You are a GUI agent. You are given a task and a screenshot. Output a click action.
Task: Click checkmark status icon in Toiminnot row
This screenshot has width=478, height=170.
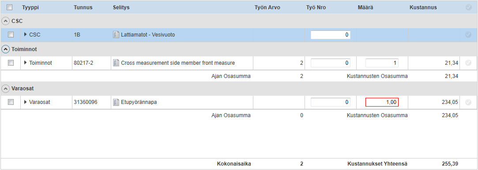468,63
